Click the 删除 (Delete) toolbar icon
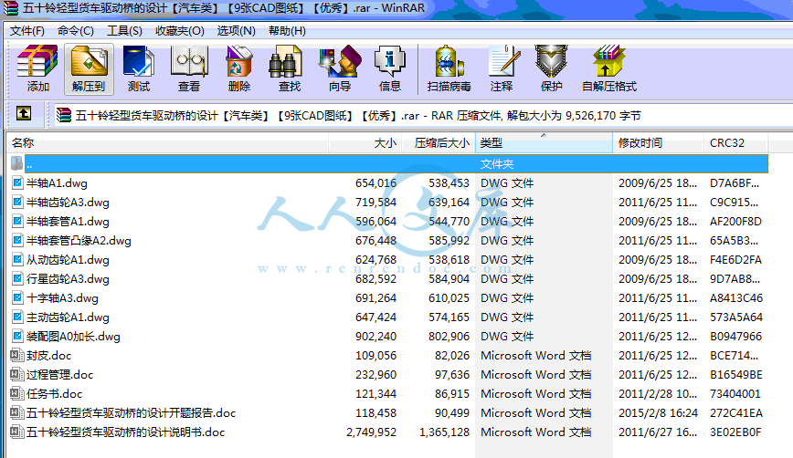The height and width of the screenshot is (458, 793). coord(238,68)
